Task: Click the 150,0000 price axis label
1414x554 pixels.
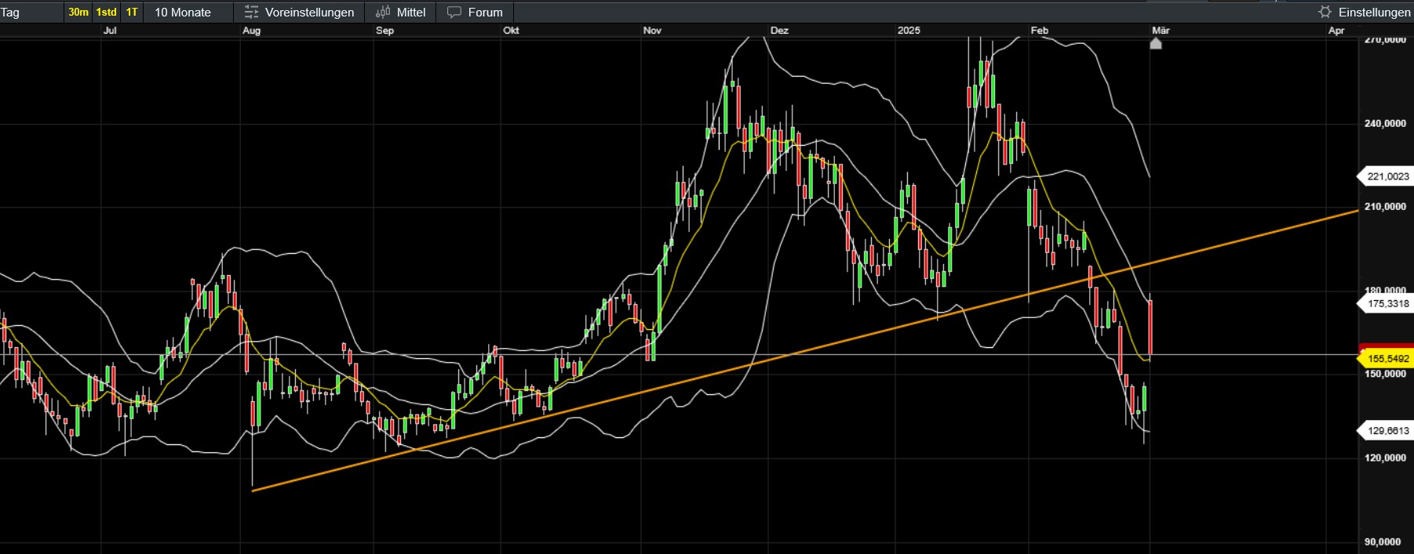Action: 1385,374
